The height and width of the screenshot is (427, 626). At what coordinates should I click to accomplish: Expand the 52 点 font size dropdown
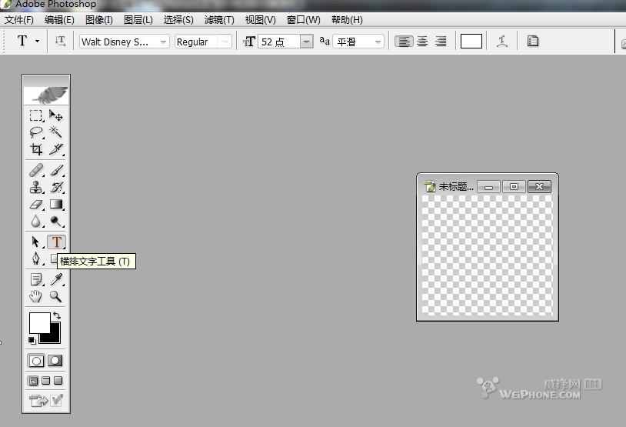click(307, 42)
